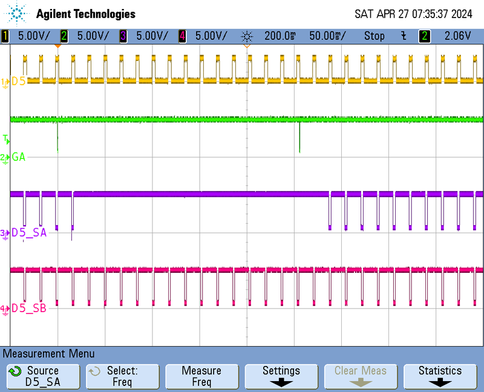Screen dimensions: 484x392
Task: Click the D5_SA channel 3 ground marker
Action: pyautogui.click(x=5, y=233)
